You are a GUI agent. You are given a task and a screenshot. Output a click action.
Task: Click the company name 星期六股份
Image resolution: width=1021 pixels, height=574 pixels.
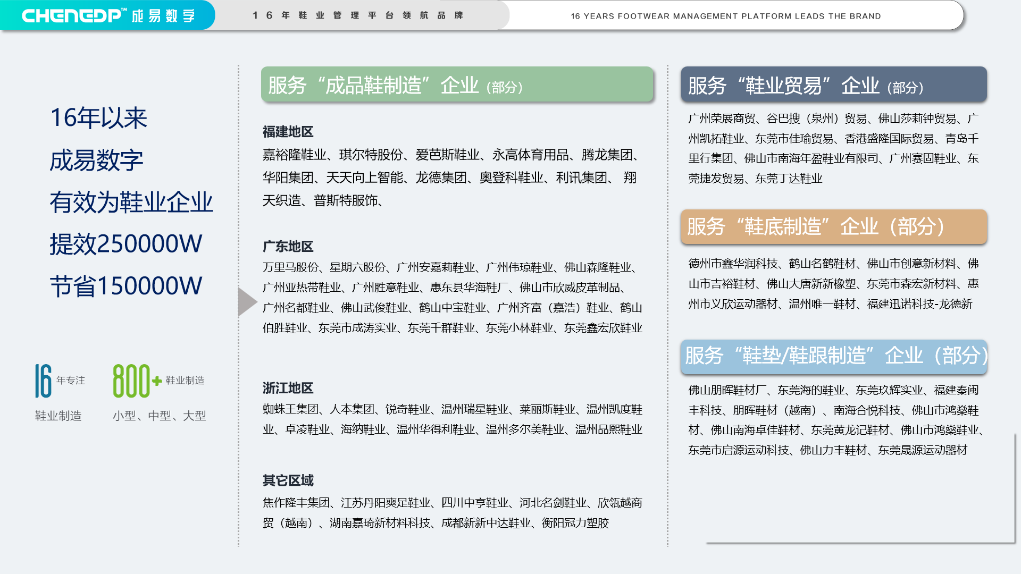(357, 267)
